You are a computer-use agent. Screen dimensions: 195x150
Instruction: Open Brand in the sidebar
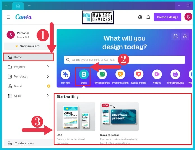[x=28, y=86]
